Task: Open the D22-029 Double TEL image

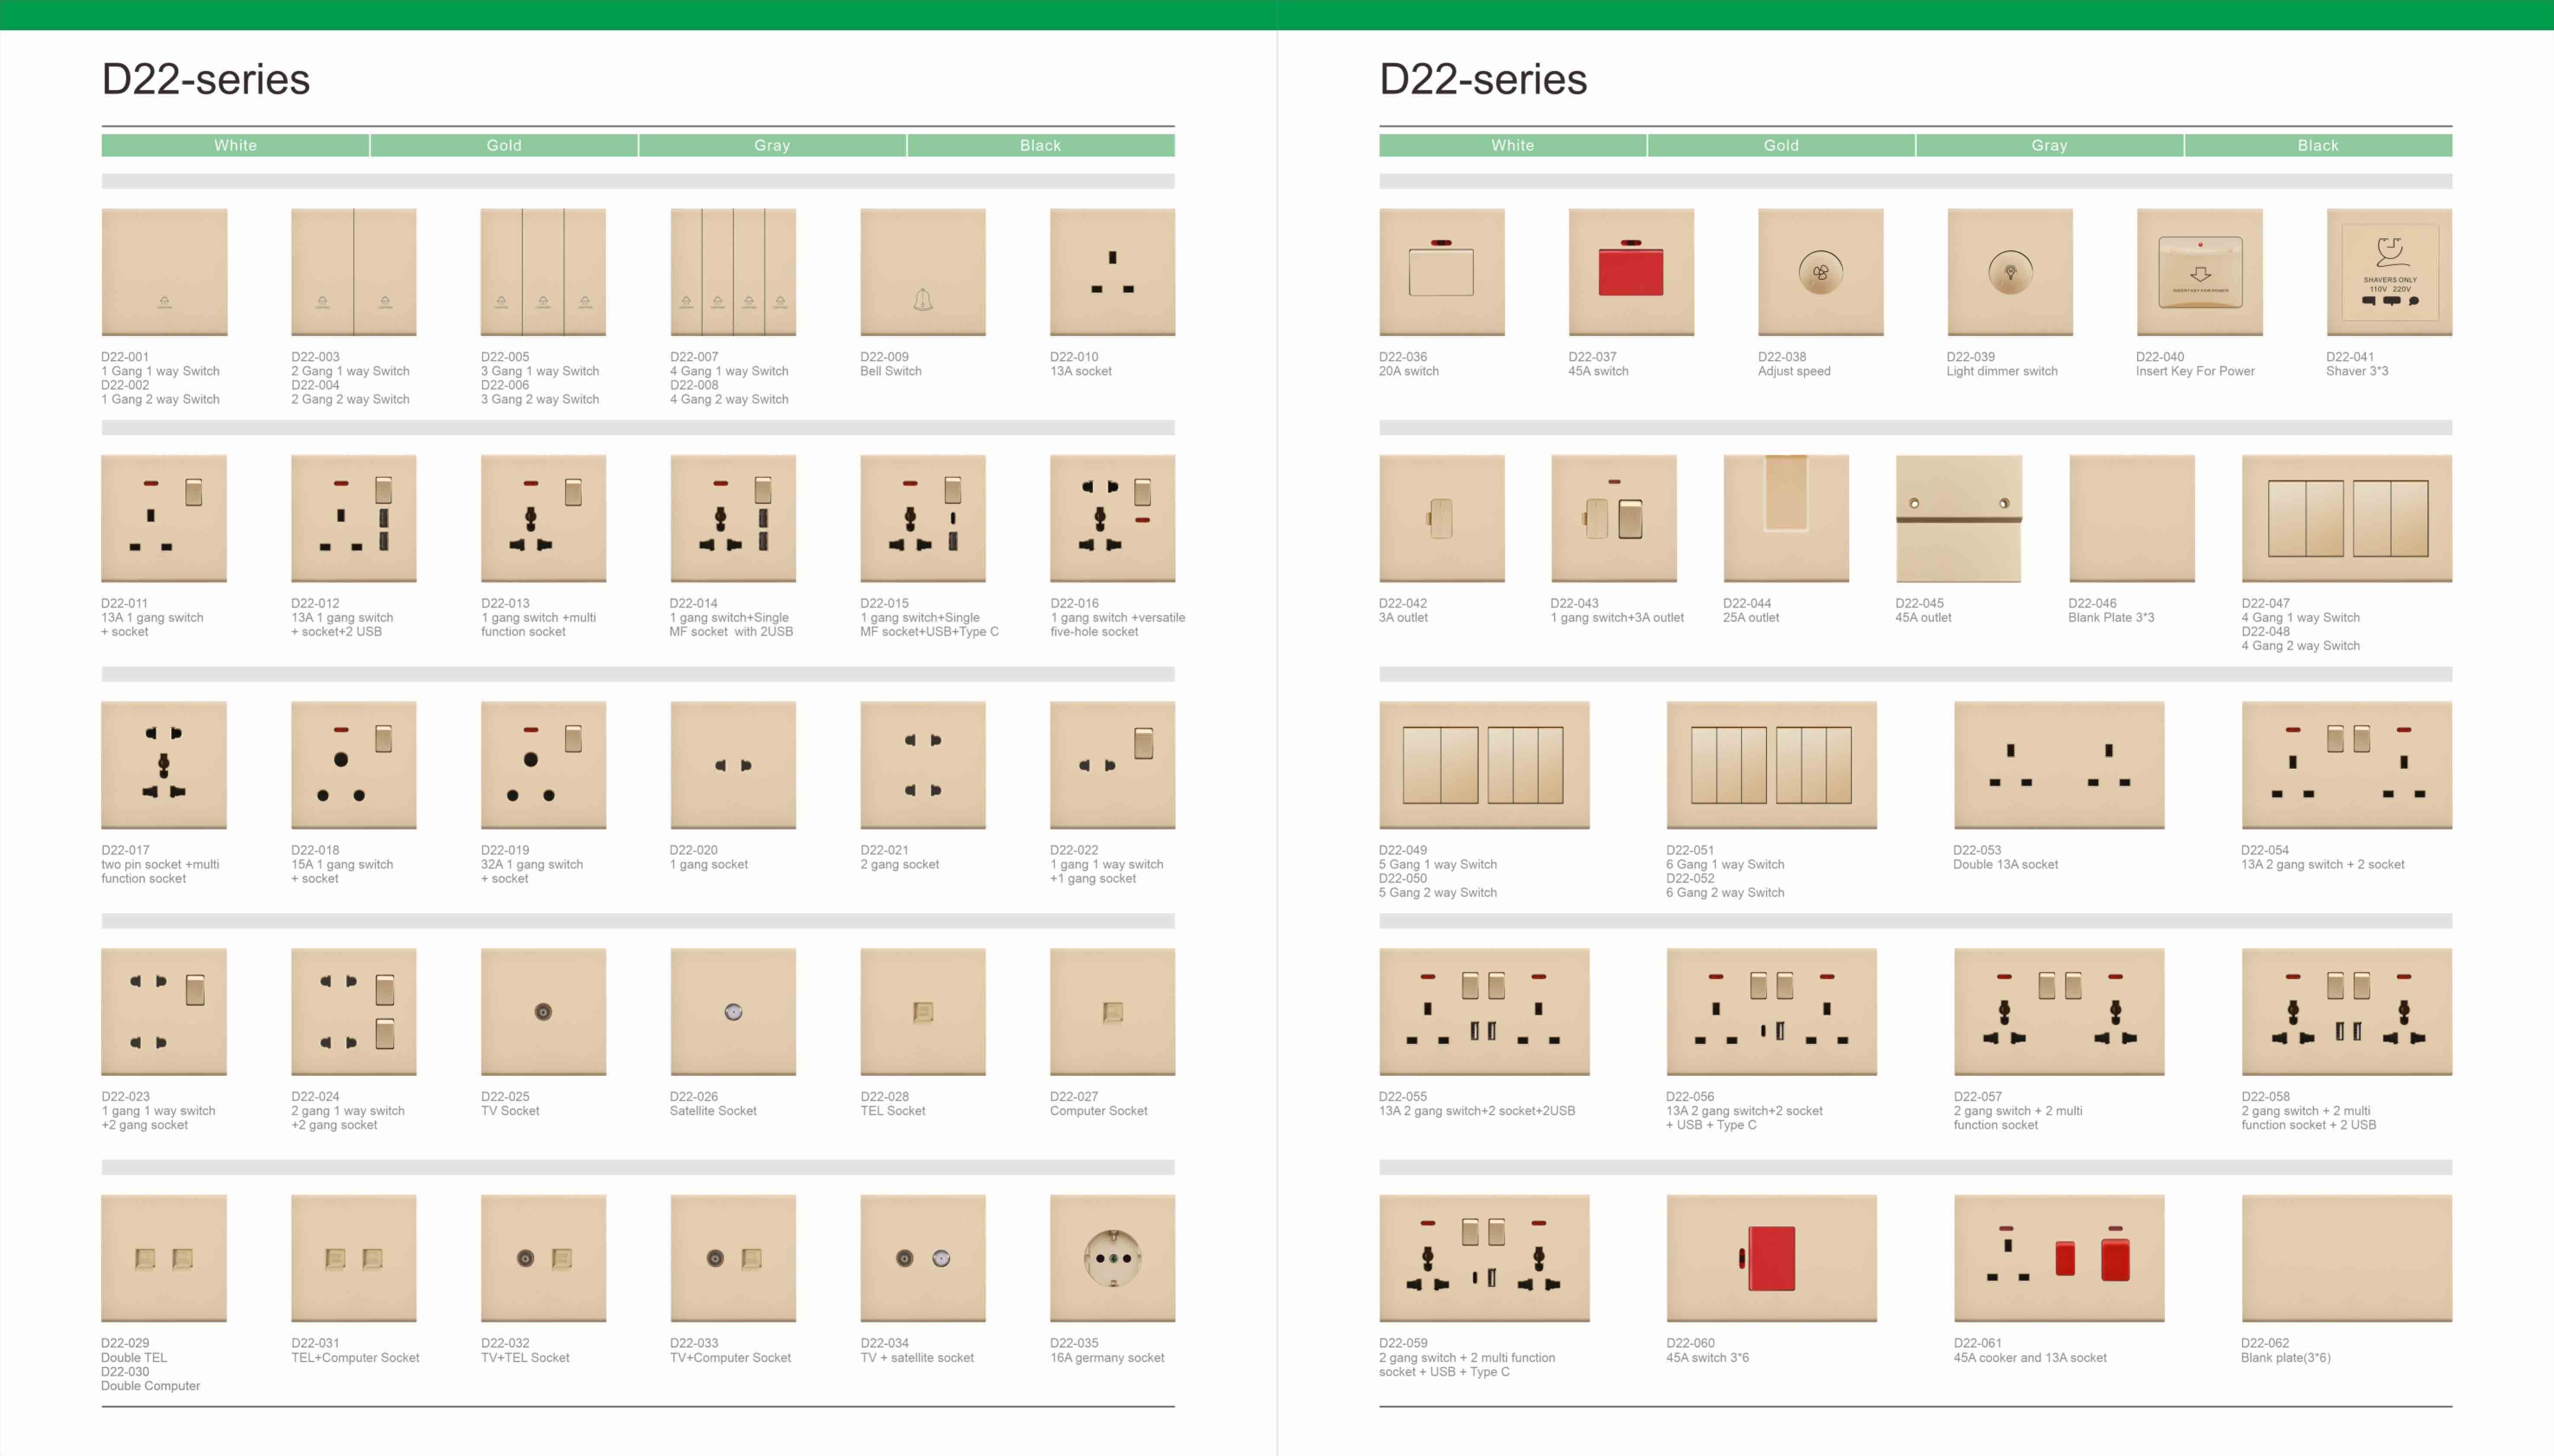Action: click(x=164, y=1258)
